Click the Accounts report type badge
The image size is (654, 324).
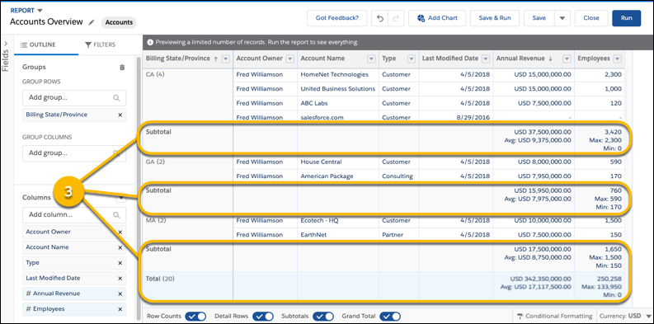tap(119, 22)
